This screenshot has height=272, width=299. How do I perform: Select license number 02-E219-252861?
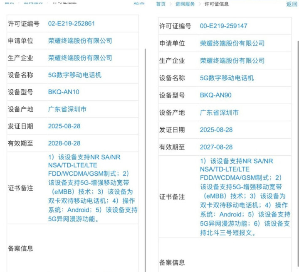(x=71, y=24)
